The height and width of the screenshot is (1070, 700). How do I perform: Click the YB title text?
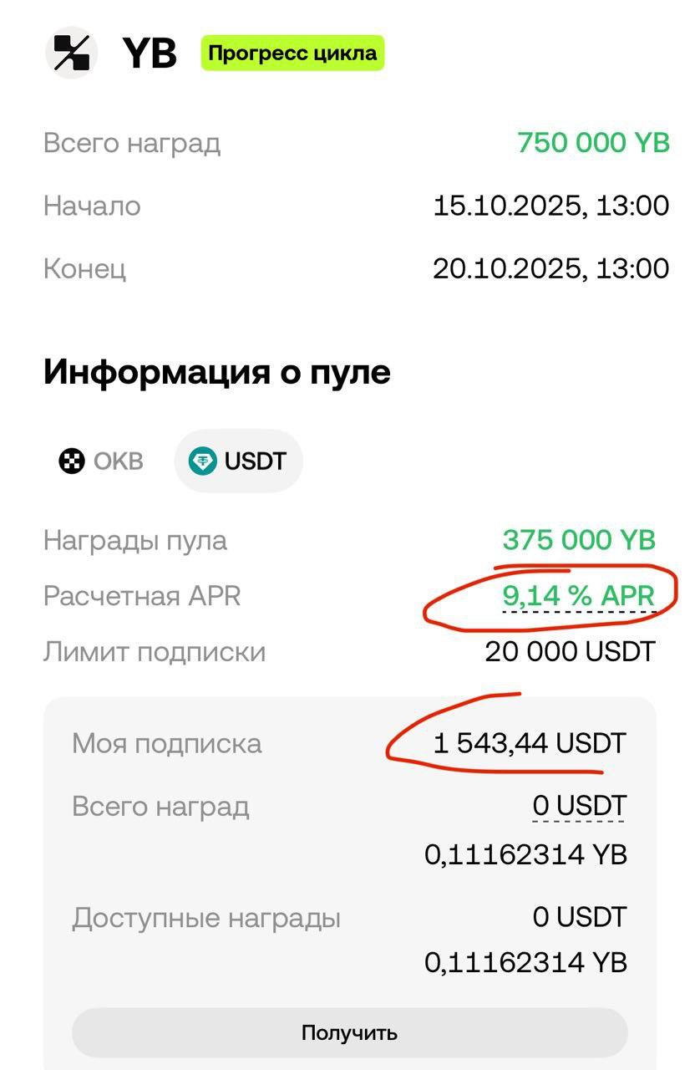150,53
